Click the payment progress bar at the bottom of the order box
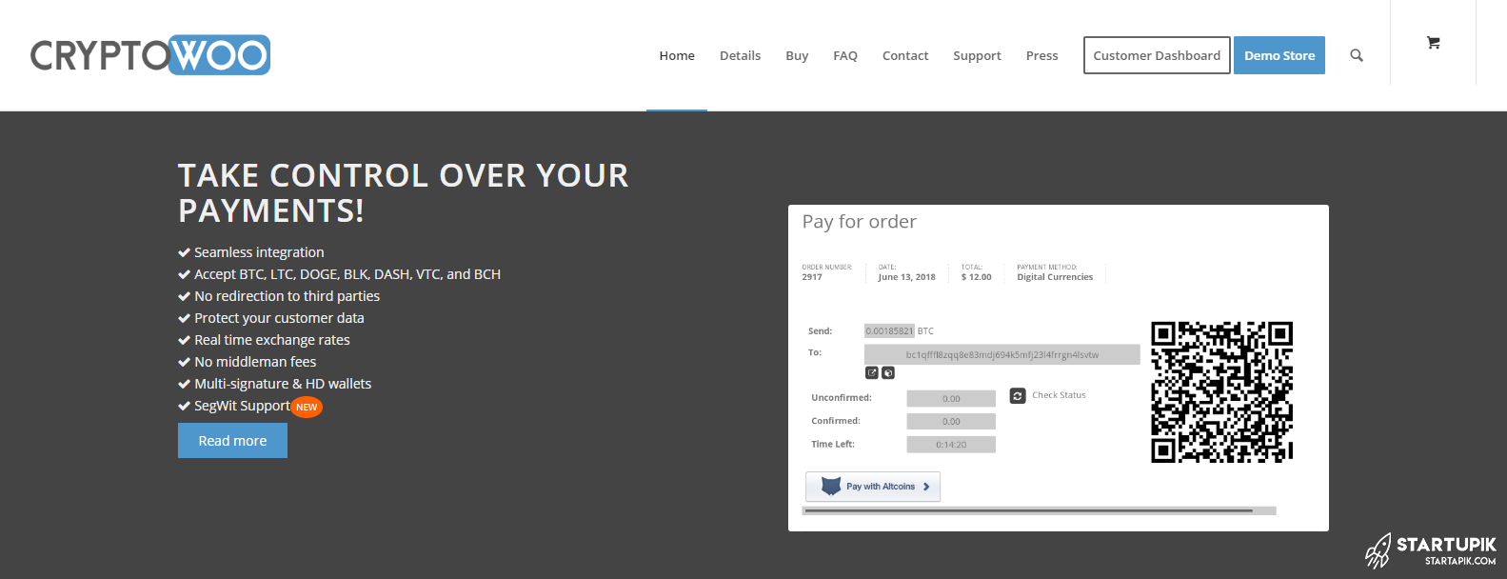The image size is (1507, 579). tap(1040, 511)
